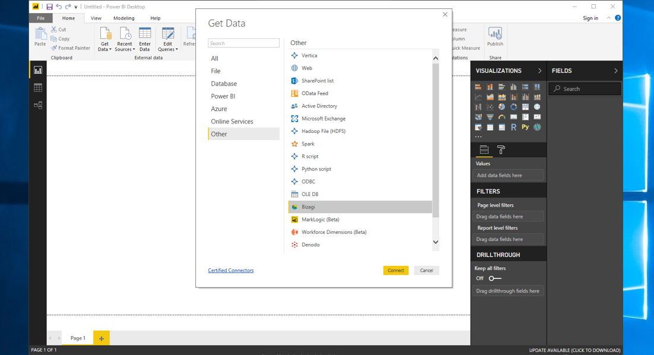Click the Publish button in ribbon

(x=495, y=37)
